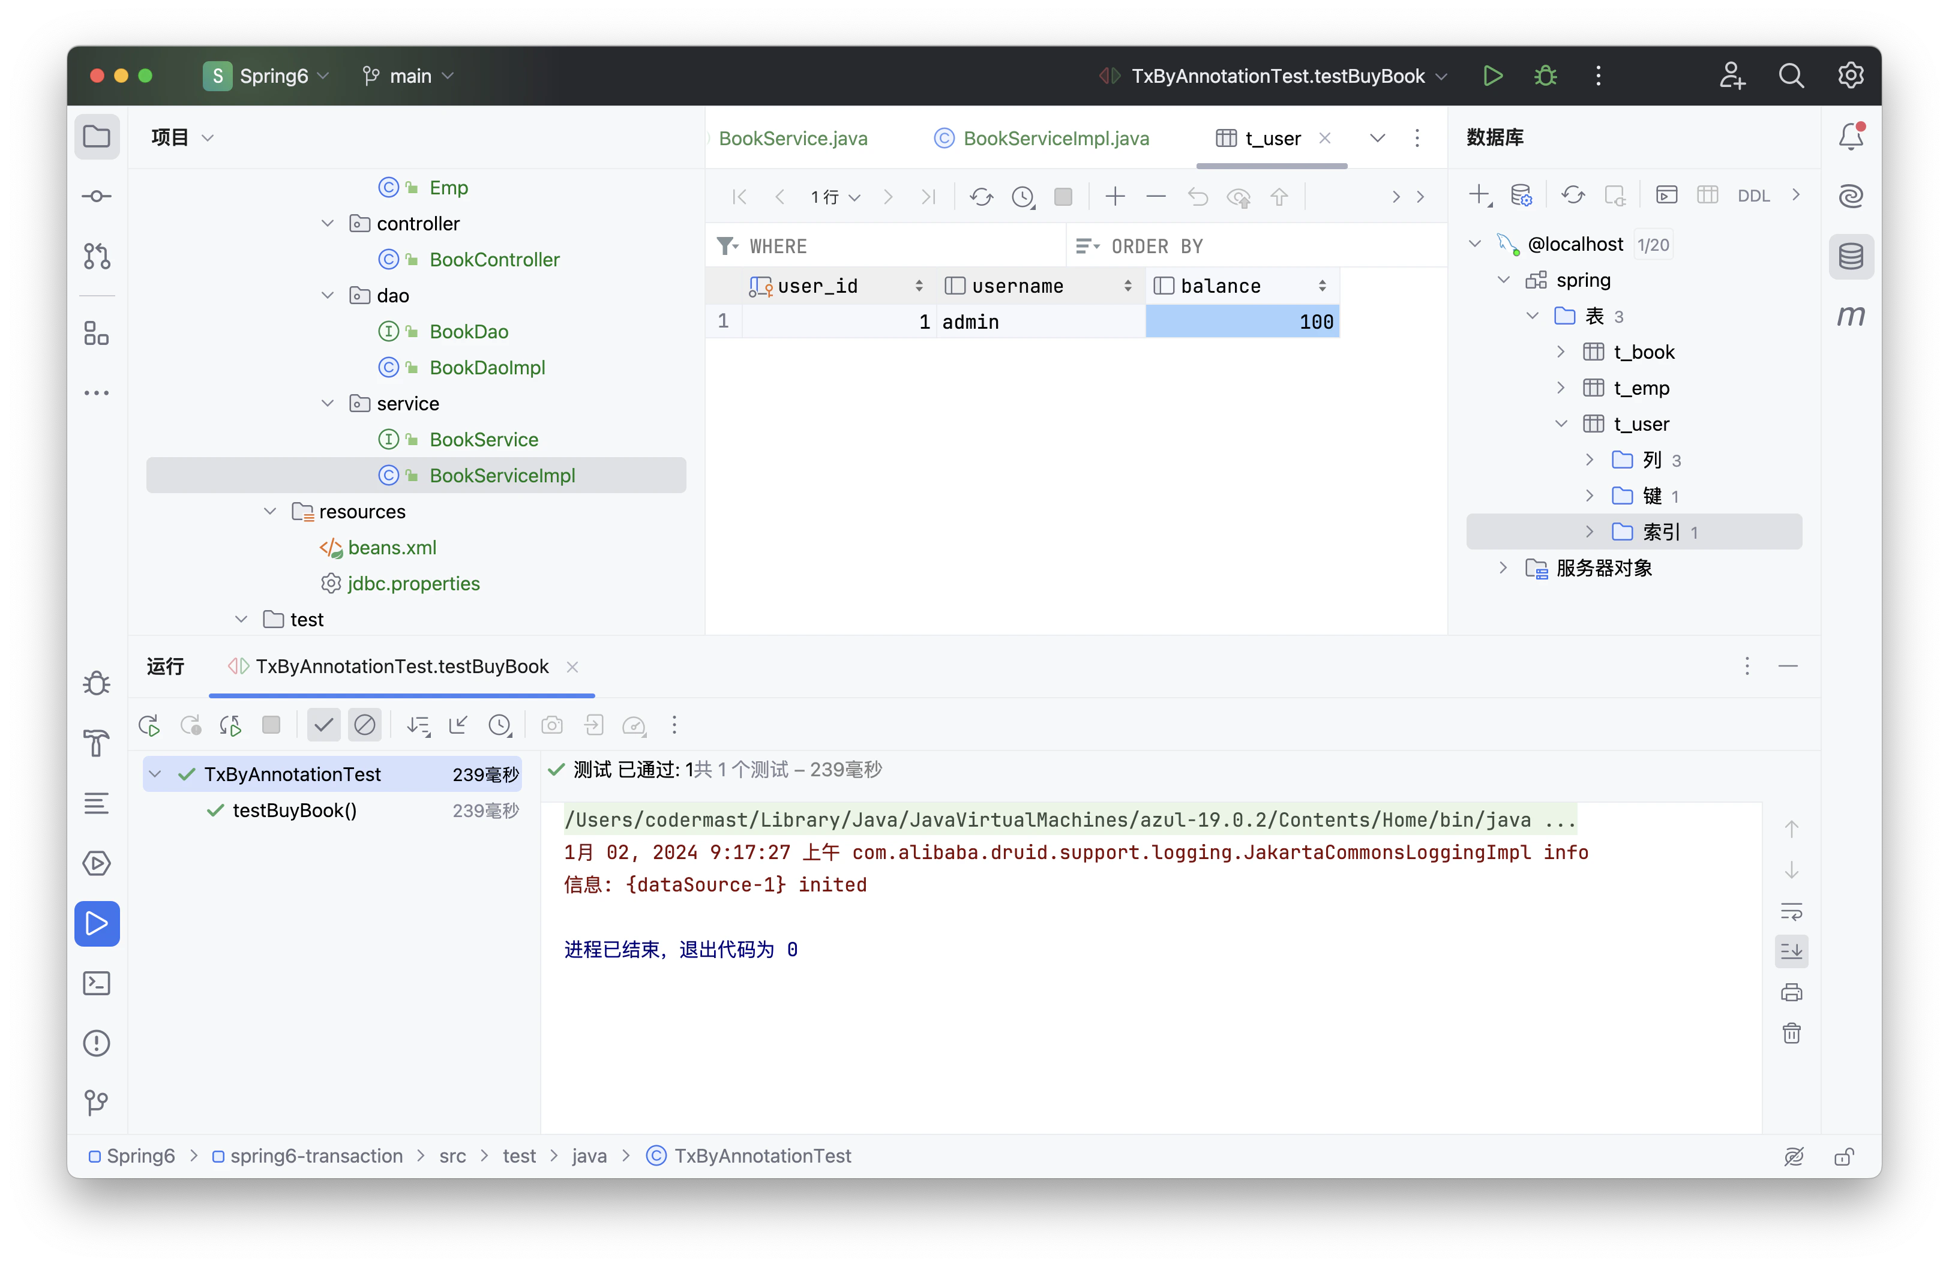Open the Terminal tool window
The image size is (1949, 1267).
[x=97, y=983]
